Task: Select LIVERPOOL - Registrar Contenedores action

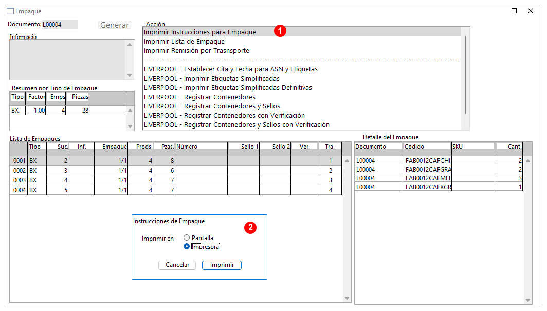Action: coord(302,97)
